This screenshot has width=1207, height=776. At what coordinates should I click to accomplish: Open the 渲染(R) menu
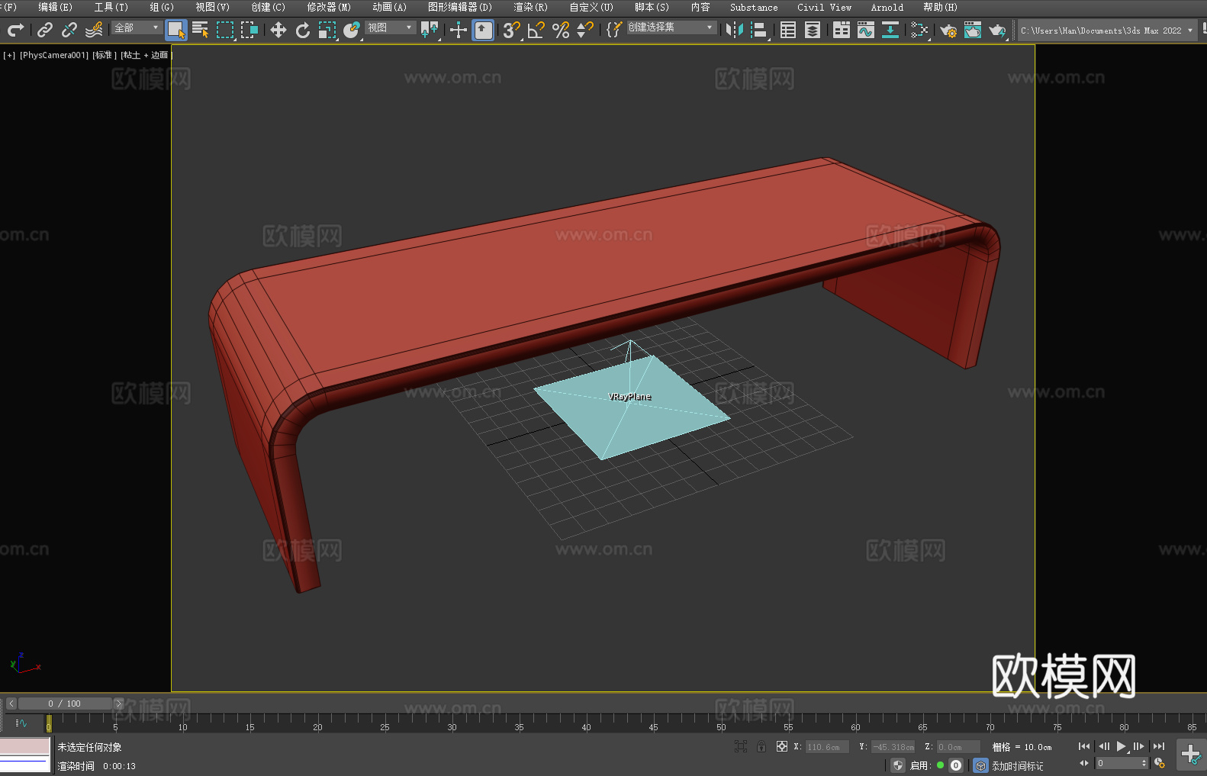(x=530, y=7)
